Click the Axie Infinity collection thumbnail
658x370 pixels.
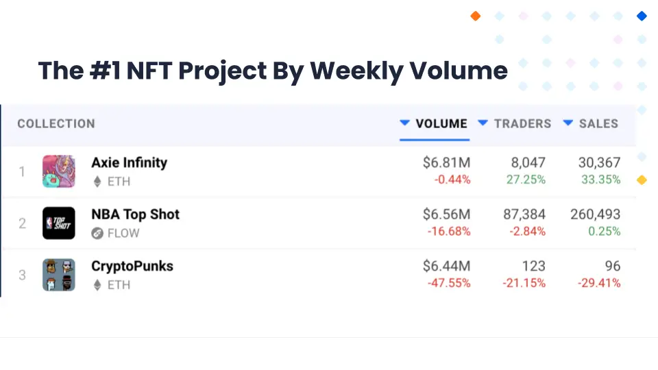59,171
